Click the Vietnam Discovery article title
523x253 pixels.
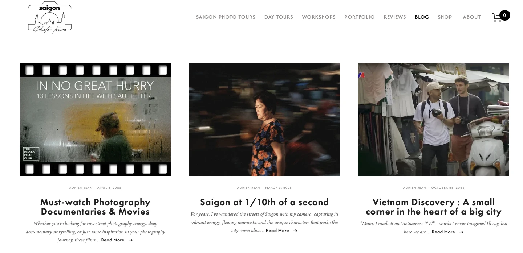433,207
